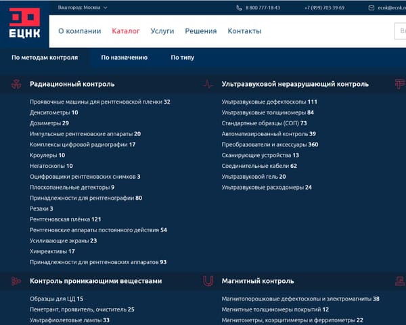Open Магнитометры, коэрцитиметры и ферритометры
The image size is (406, 325).
click(x=292, y=320)
